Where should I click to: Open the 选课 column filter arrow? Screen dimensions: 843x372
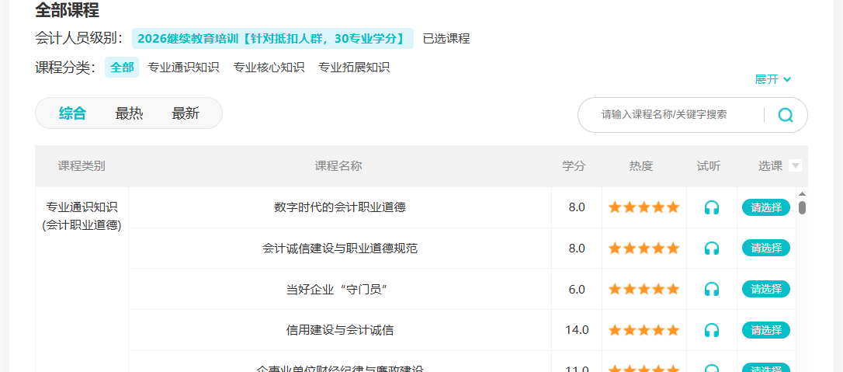[795, 166]
